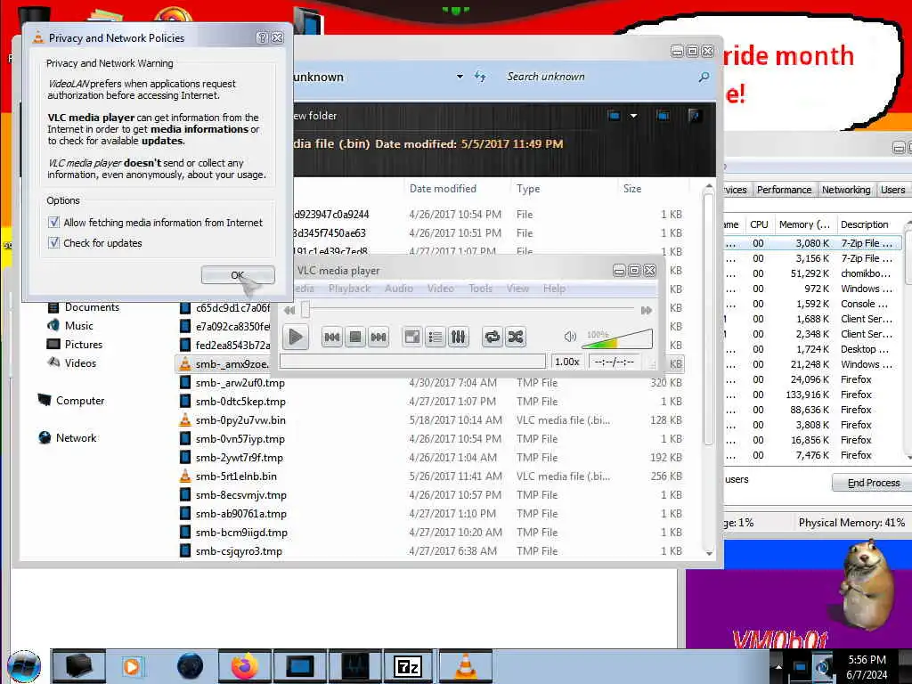The image size is (912, 684).
Task: Refresh the Explorer folder location
Action: pyautogui.click(x=480, y=77)
